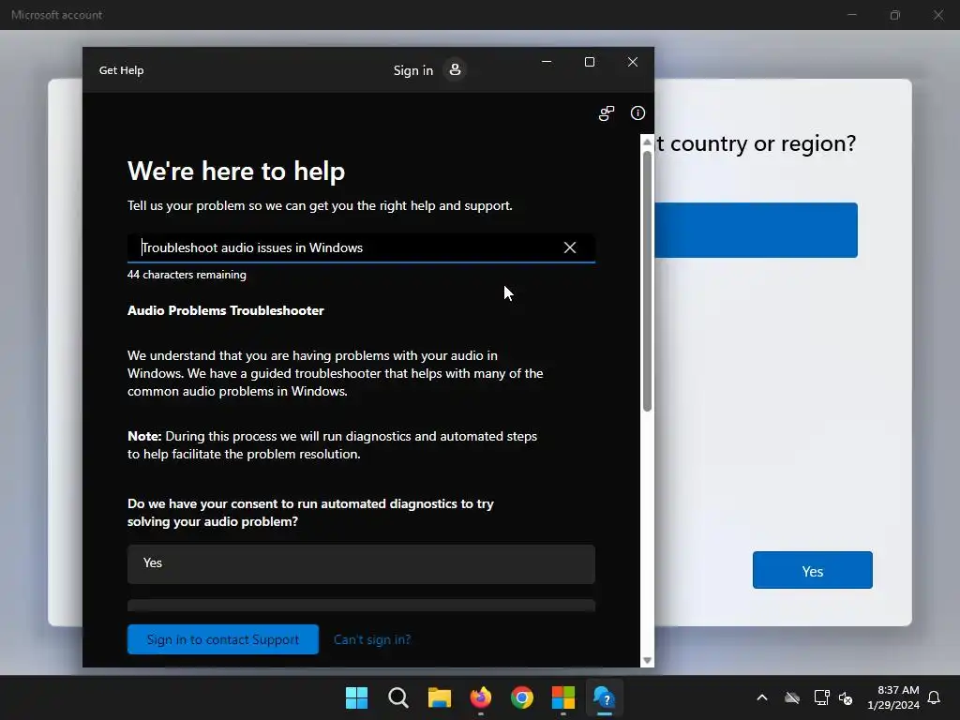Open Google Chrome from the taskbar
The width and height of the screenshot is (960, 720).
pos(522,697)
